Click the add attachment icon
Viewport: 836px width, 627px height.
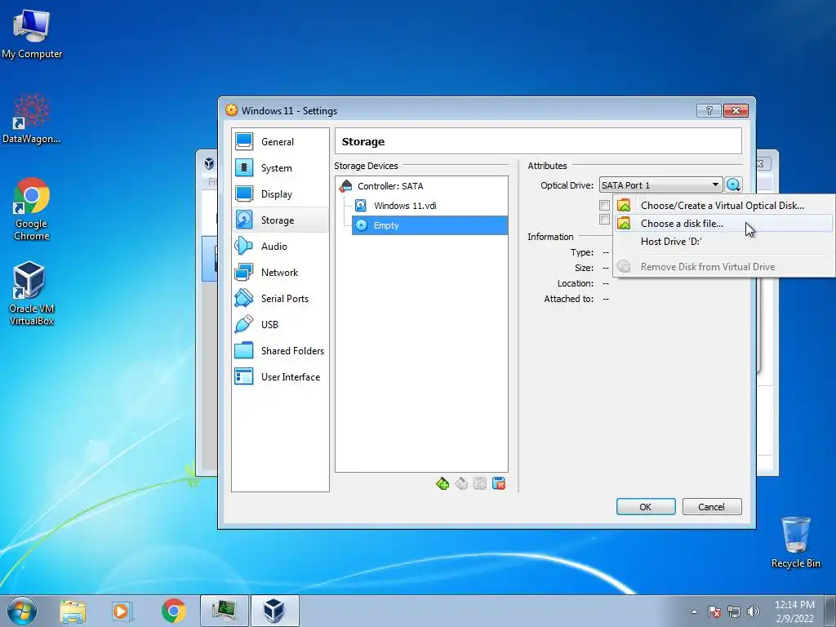(480, 483)
